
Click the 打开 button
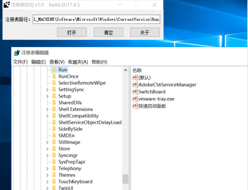click(x=72, y=32)
